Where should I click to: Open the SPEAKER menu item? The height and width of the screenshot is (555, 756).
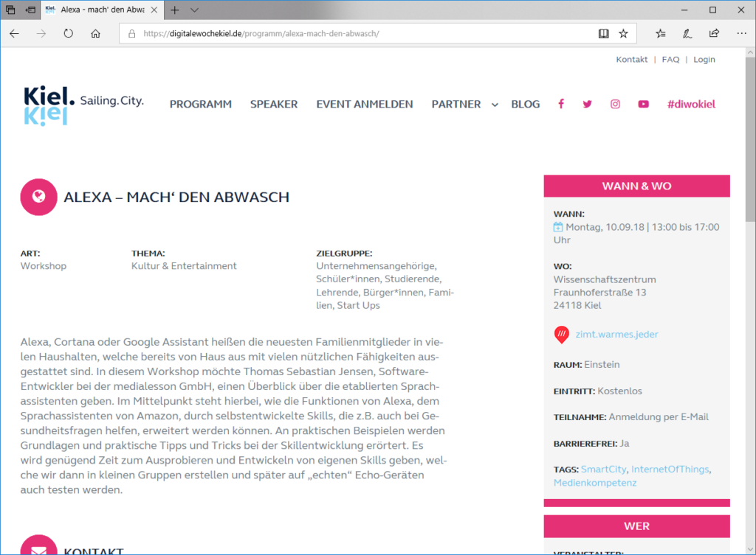[274, 104]
